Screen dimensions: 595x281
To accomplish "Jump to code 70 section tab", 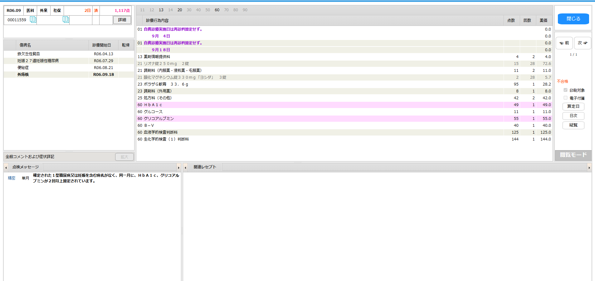I will pos(227,10).
